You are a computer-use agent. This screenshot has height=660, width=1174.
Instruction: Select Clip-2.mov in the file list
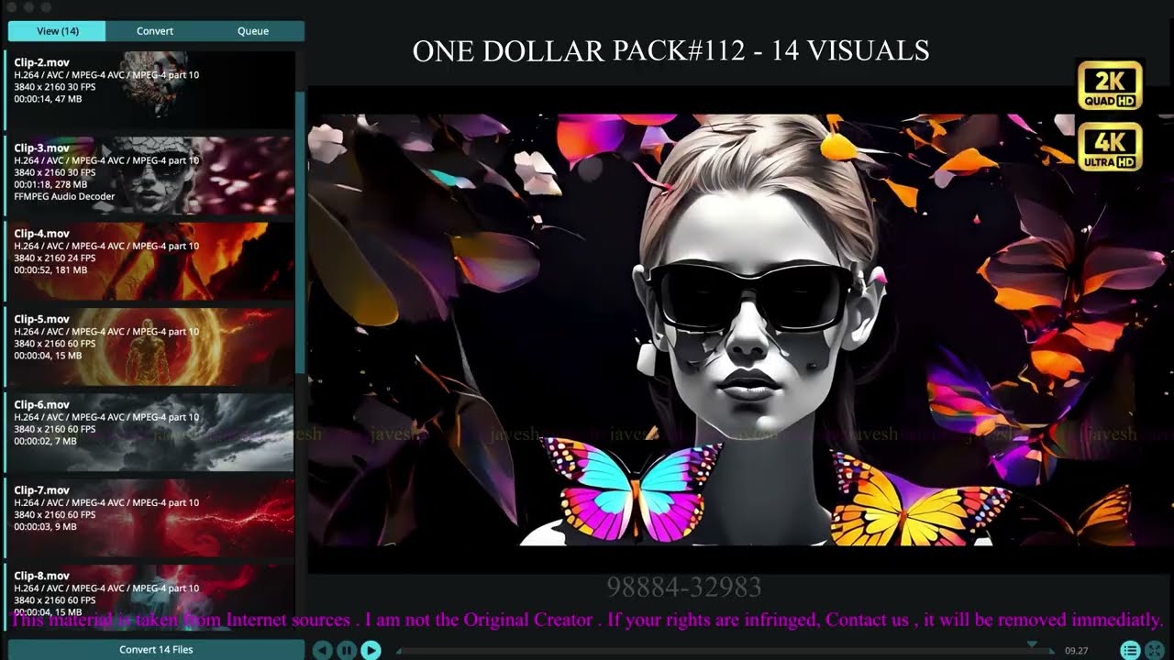coord(150,90)
